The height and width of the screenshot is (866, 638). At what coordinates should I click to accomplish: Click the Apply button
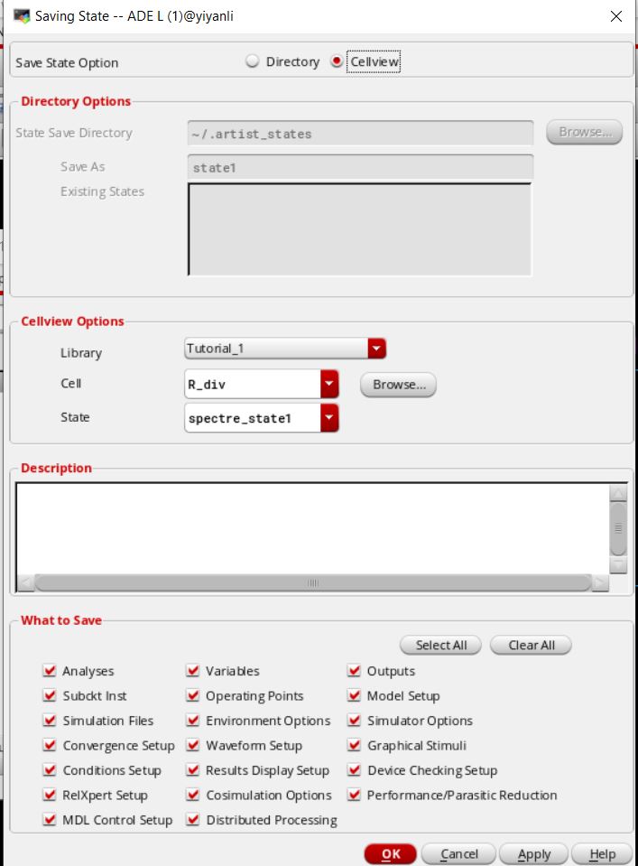pos(533,854)
